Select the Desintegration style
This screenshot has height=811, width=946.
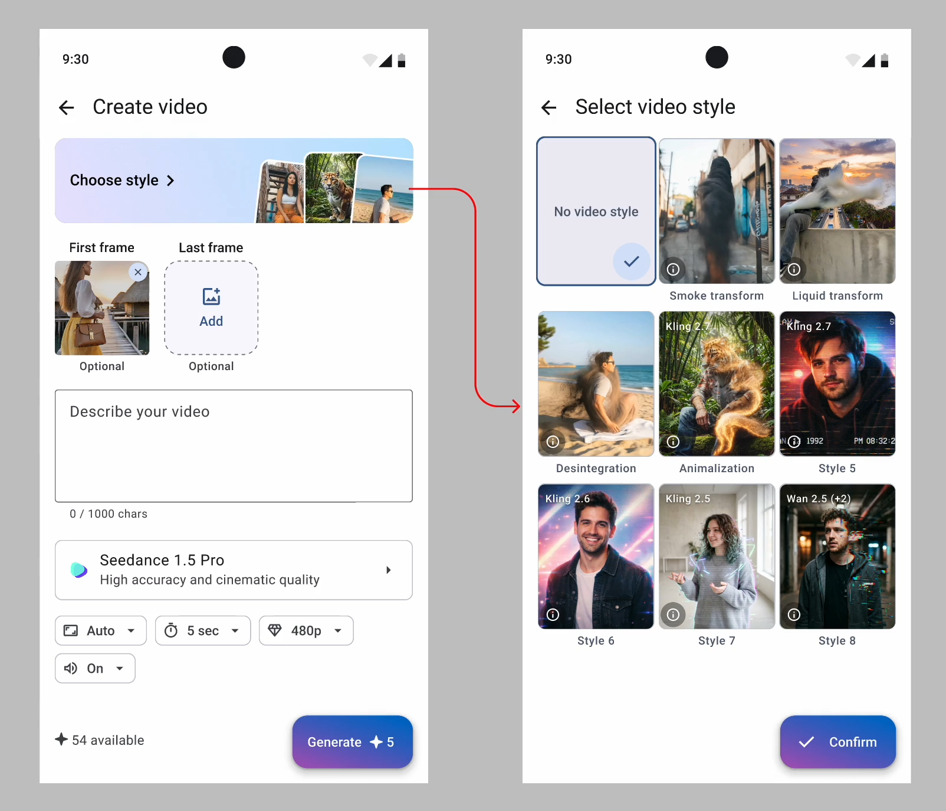[596, 384]
